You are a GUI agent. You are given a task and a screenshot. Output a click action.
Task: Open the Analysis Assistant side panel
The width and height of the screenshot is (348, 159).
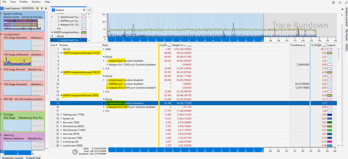click(346, 17)
